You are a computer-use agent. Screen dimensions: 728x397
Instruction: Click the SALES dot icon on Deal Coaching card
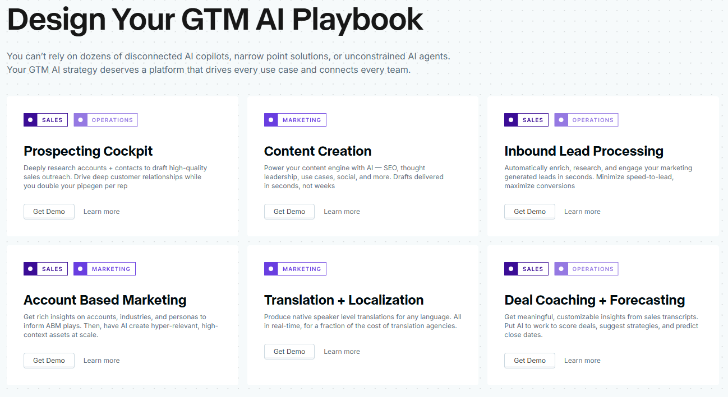(511, 268)
